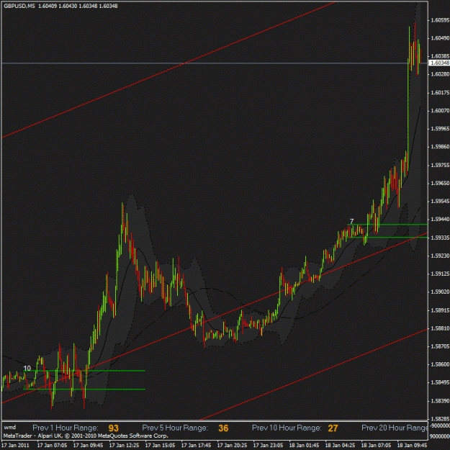
Task: Click the 17 Jan 23:05 time label
Action: pyautogui.click(x=268, y=445)
